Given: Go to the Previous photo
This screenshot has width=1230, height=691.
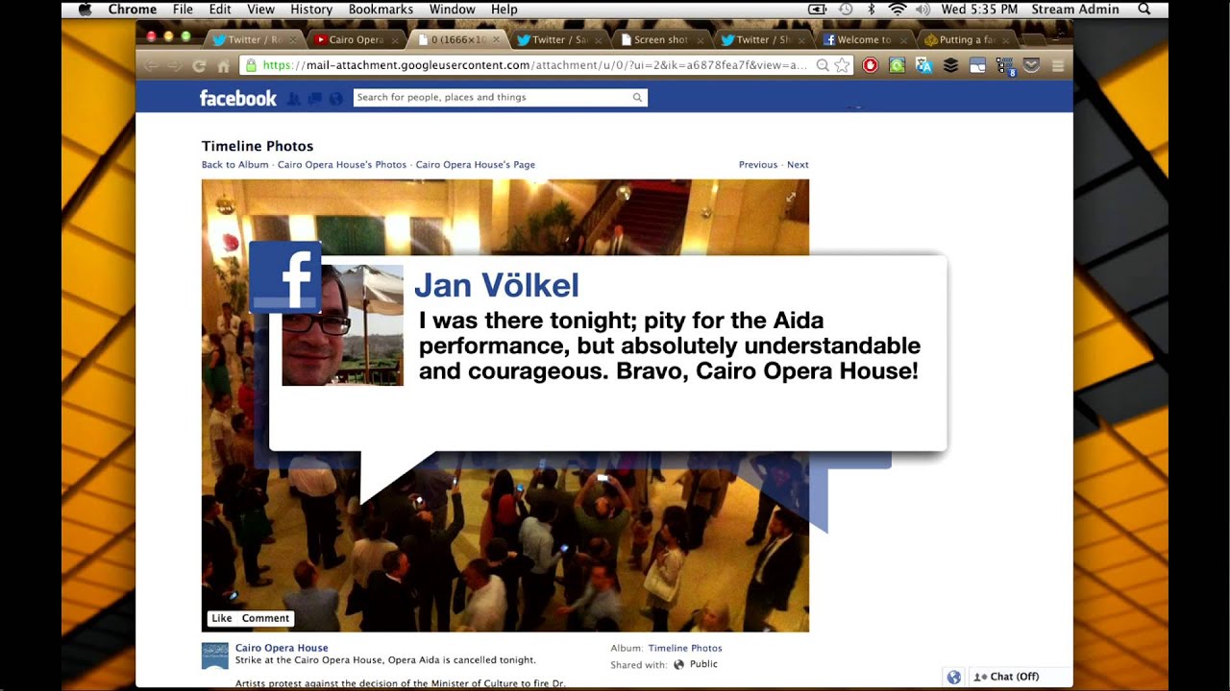Looking at the screenshot, I should [x=758, y=165].
